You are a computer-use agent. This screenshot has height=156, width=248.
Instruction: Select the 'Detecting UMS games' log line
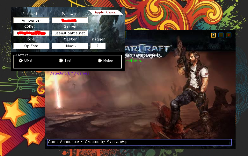coord(70,73)
